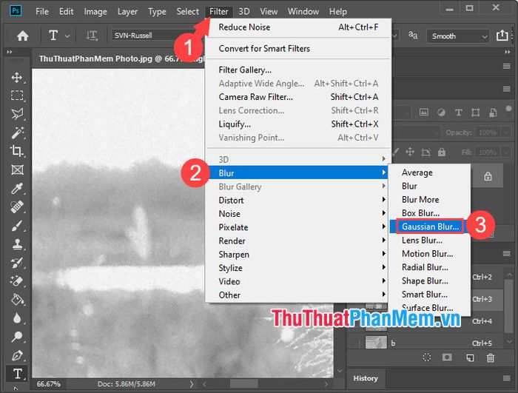Select the Spot Healing Brush tool
Image resolution: width=518 pixels, height=393 pixels.
pyautogui.click(x=17, y=207)
